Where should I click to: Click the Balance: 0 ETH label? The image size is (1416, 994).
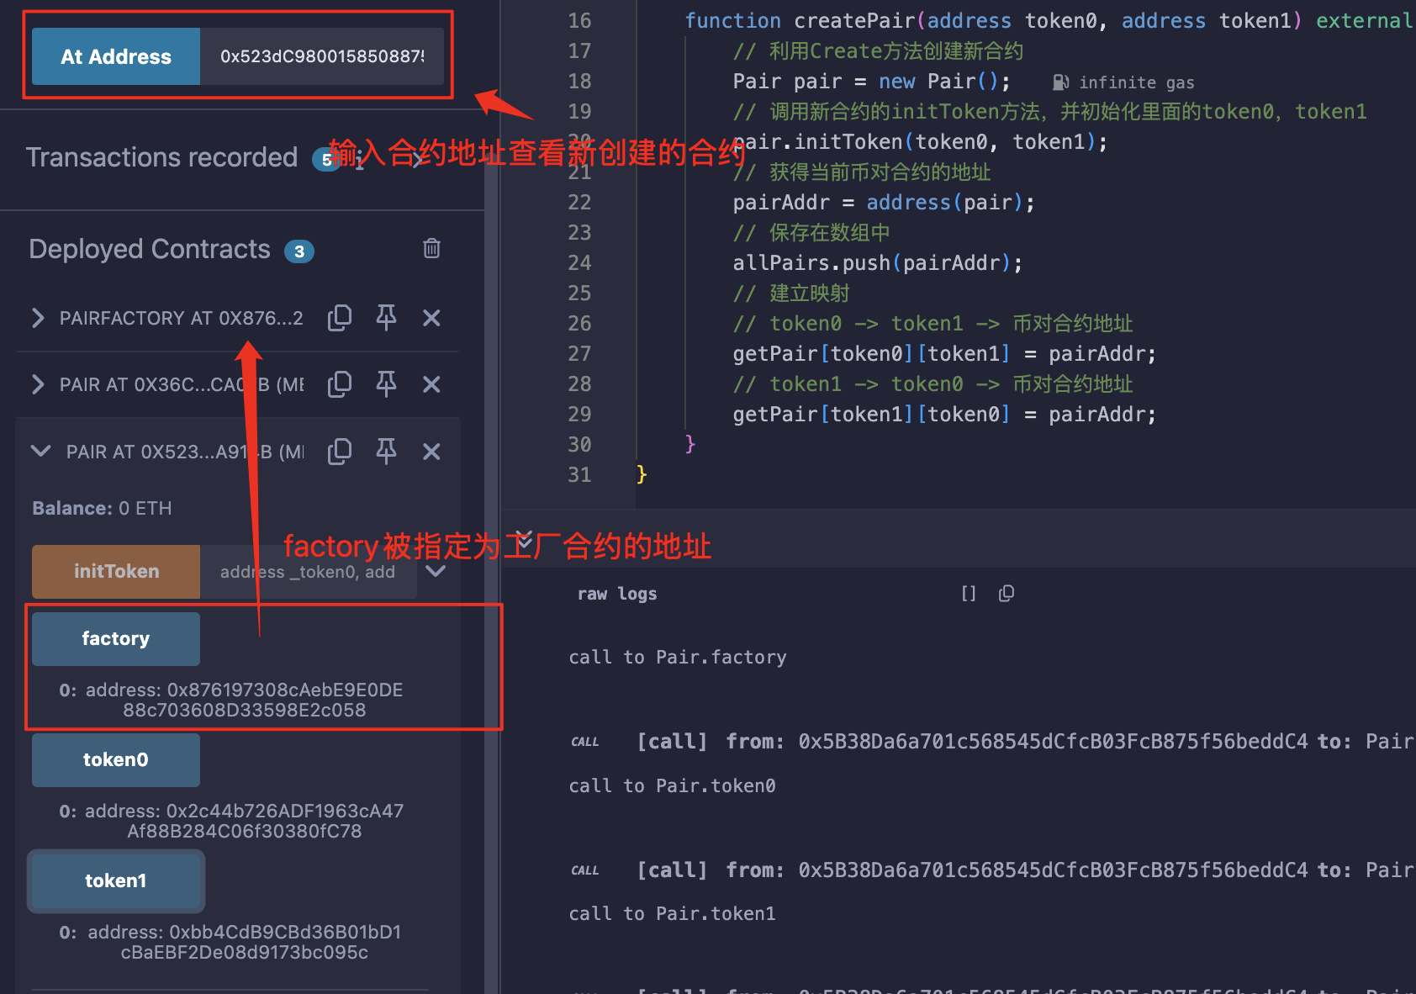coord(102,508)
